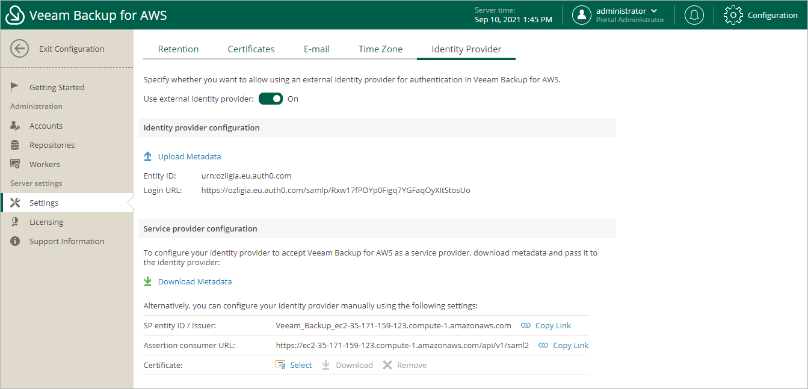The height and width of the screenshot is (389, 808).
Task: Copy Link for Assertion consumer URL
Action: 571,345
